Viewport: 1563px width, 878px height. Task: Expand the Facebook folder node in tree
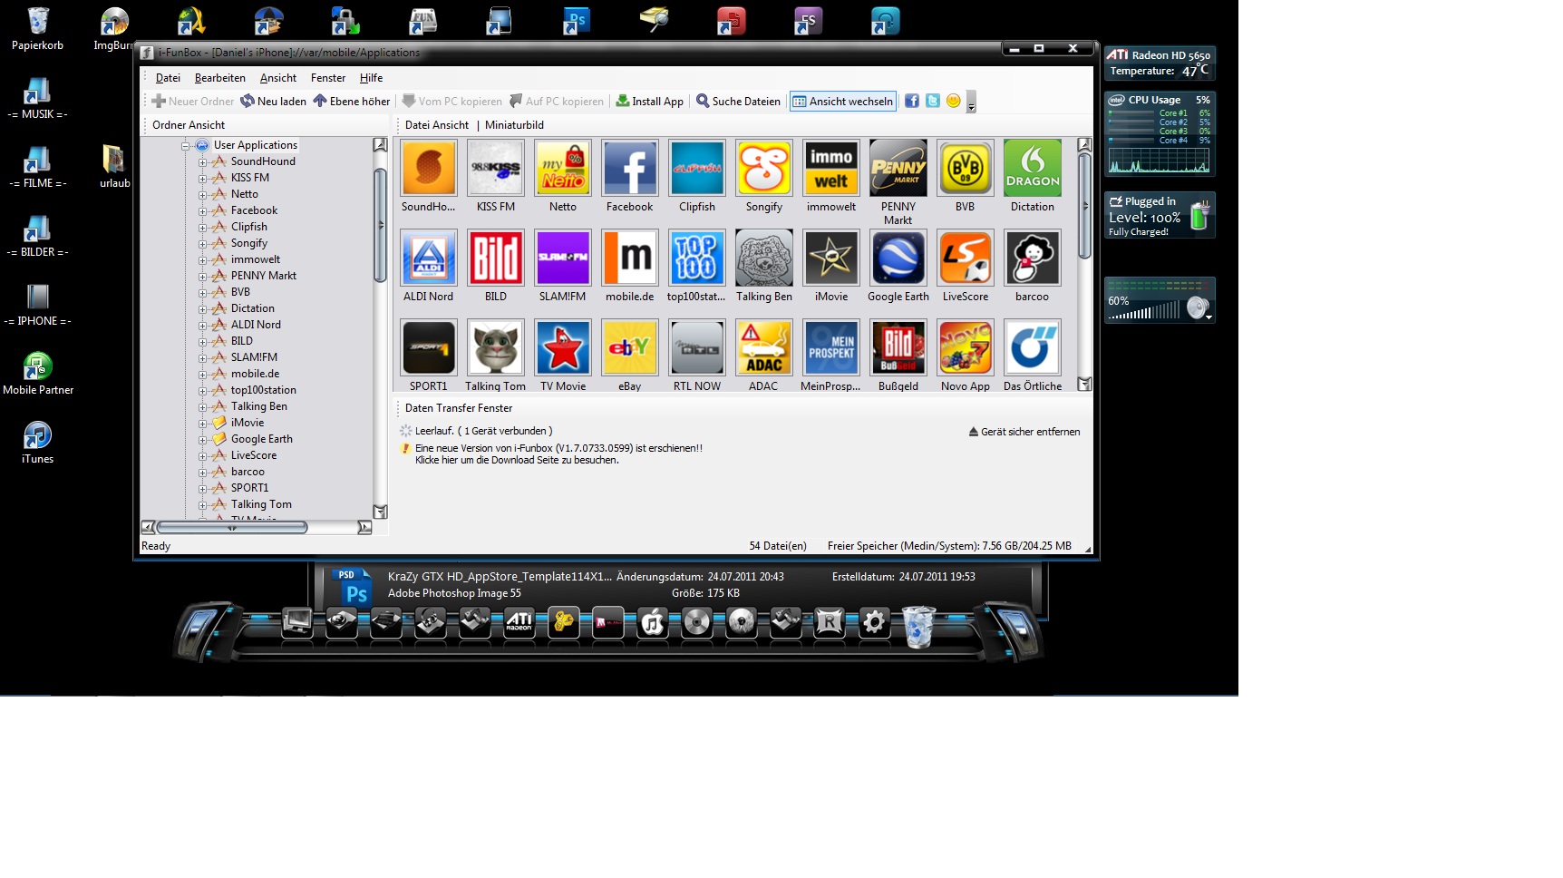203,210
